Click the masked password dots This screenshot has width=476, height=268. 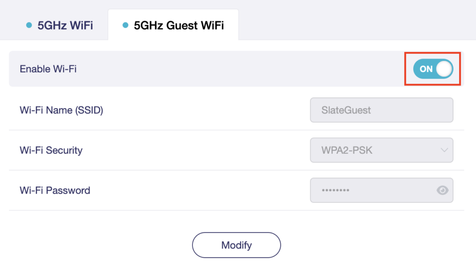[336, 190]
